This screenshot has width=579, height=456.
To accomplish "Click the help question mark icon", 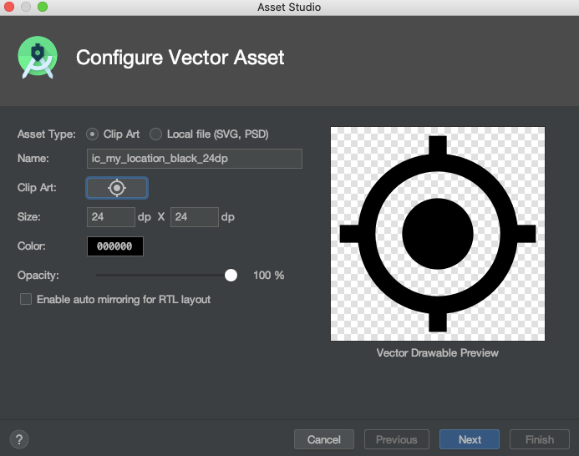I will click(19, 439).
